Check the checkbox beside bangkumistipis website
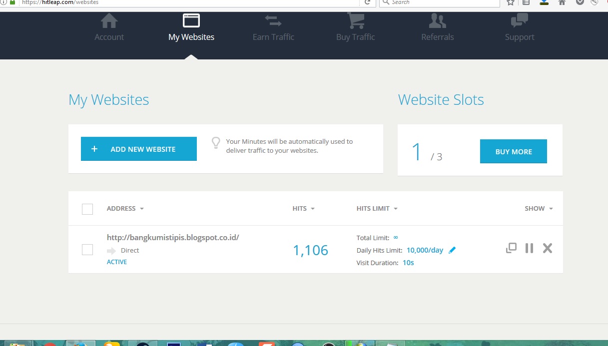The height and width of the screenshot is (346, 608). pos(87,249)
